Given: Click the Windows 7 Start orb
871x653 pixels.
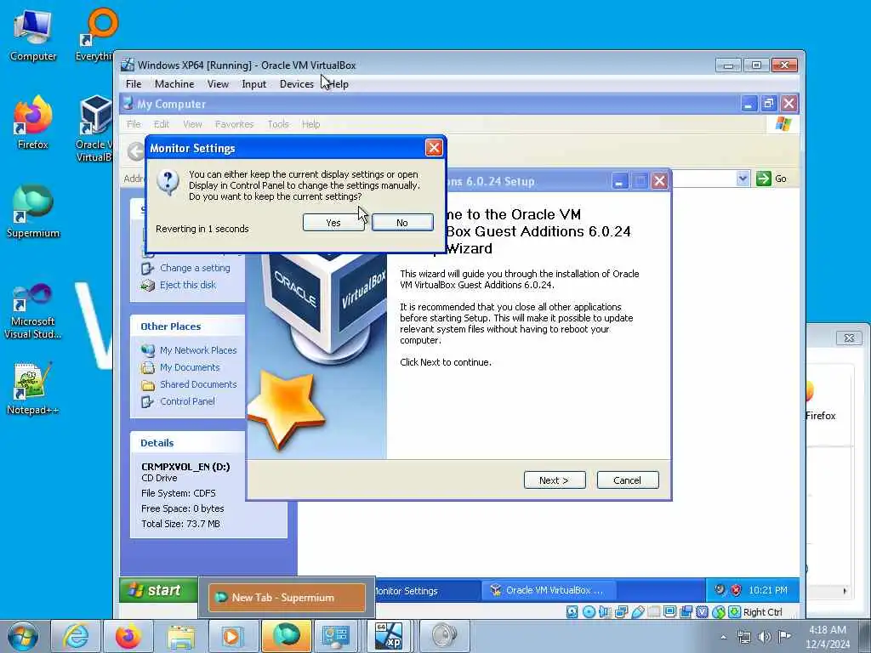Looking at the screenshot, I should [23, 636].
